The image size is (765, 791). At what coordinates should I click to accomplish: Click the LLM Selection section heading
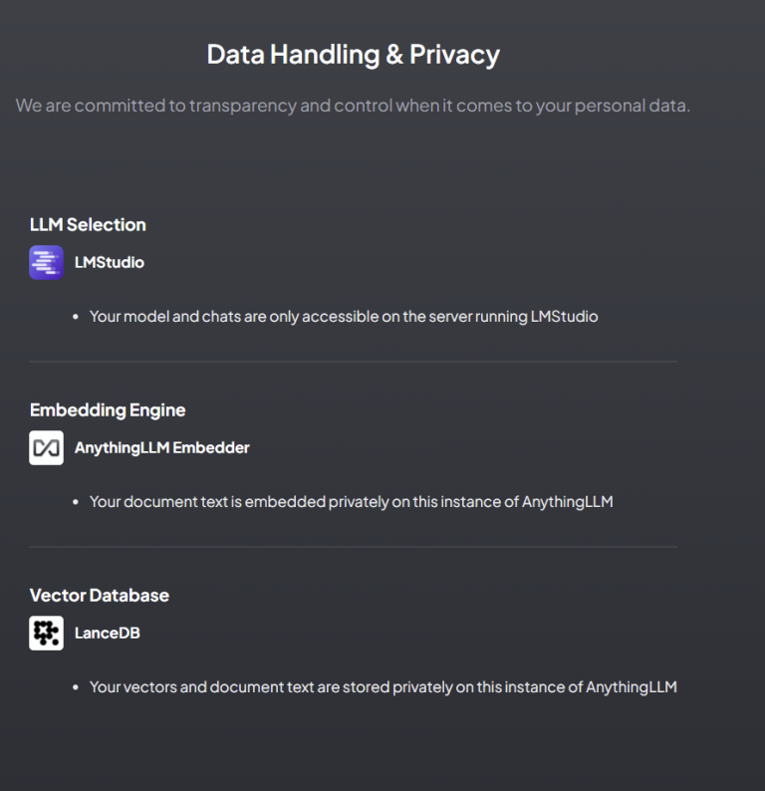click(x=88, y=225)
